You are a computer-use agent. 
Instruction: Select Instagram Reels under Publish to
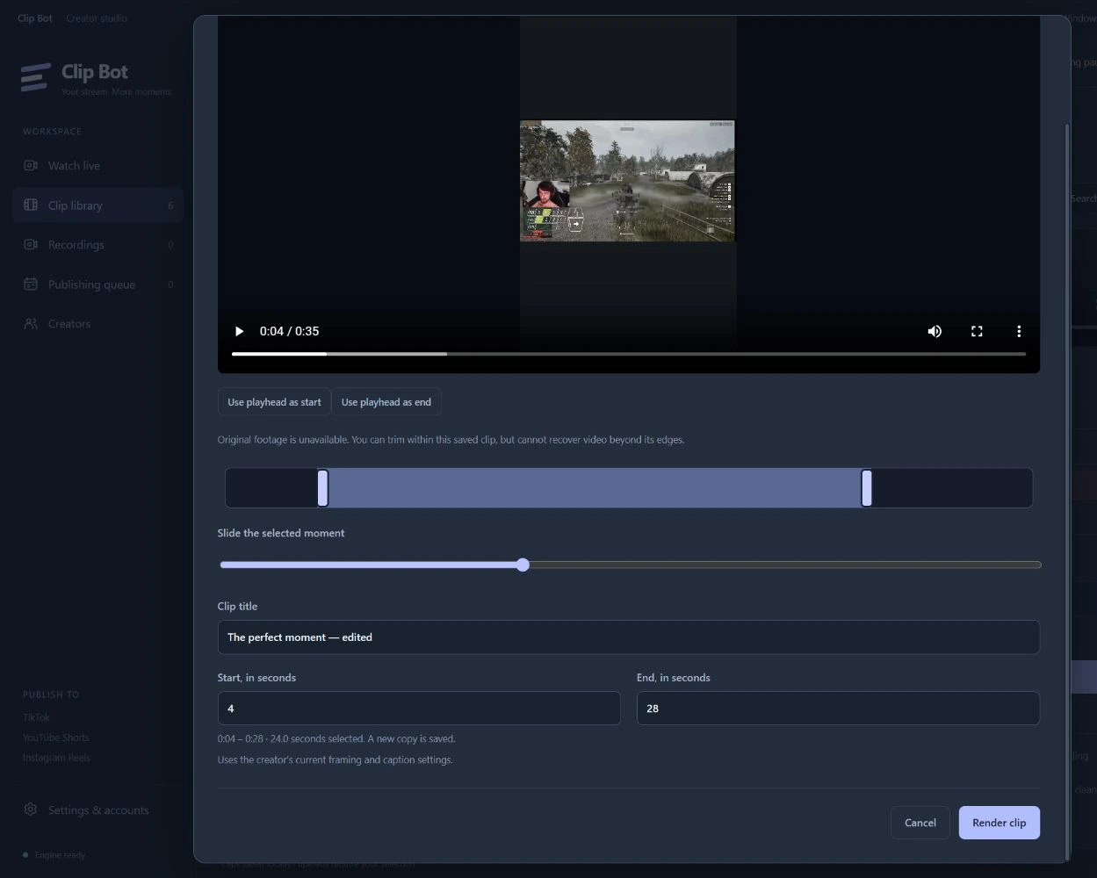pyautogui.click(x=56, y=758)
